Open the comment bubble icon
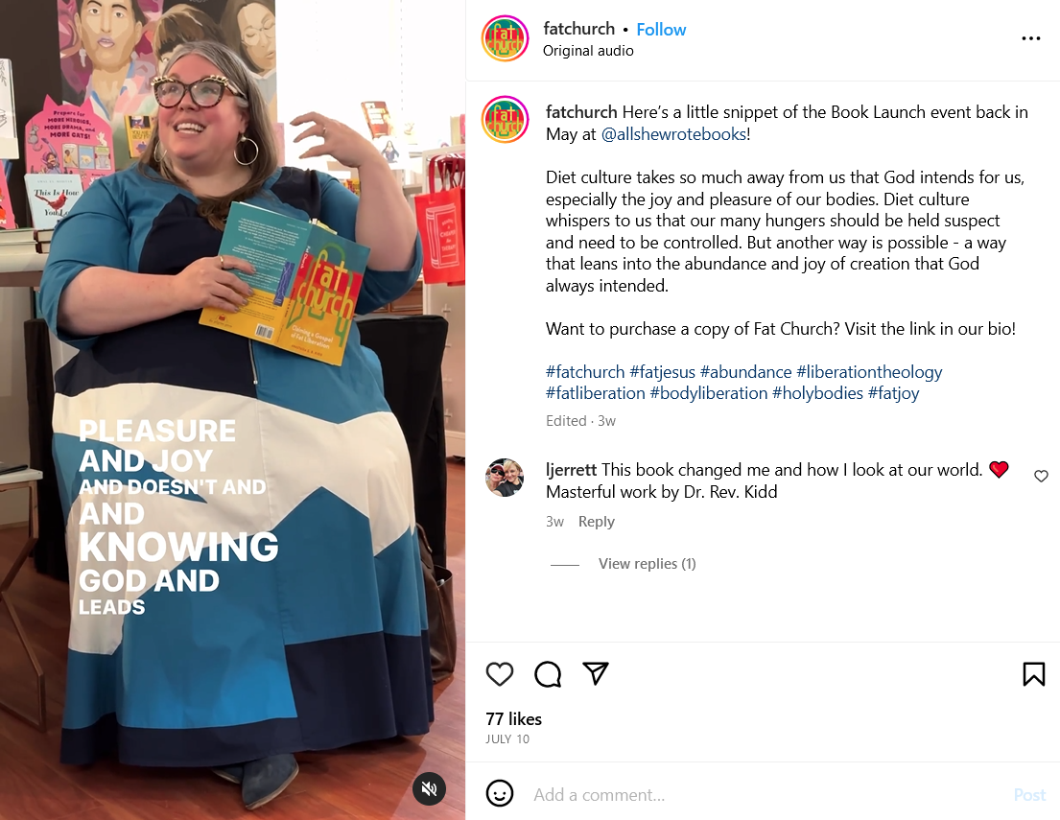 click(x=548, y=674)
